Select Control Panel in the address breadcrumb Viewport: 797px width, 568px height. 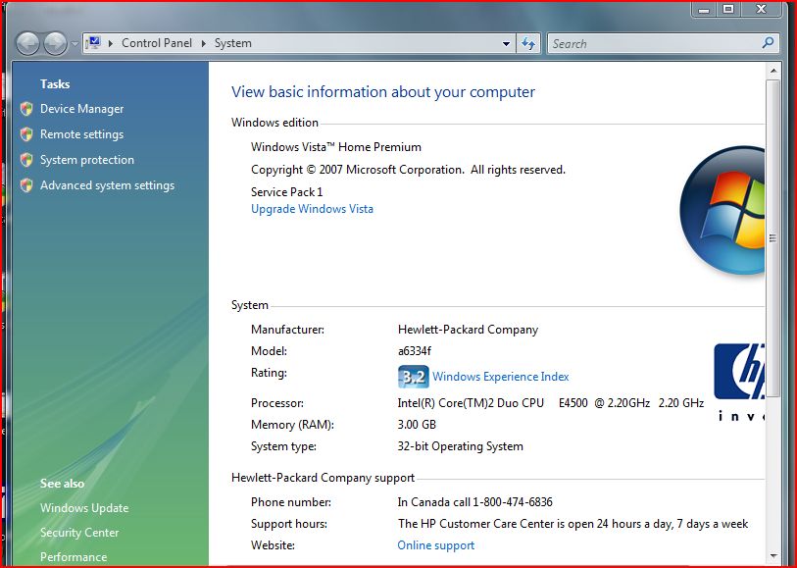pos(157,43)
